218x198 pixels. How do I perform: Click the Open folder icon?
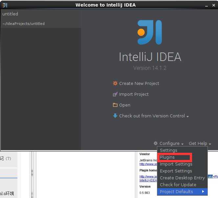point(115,105)
